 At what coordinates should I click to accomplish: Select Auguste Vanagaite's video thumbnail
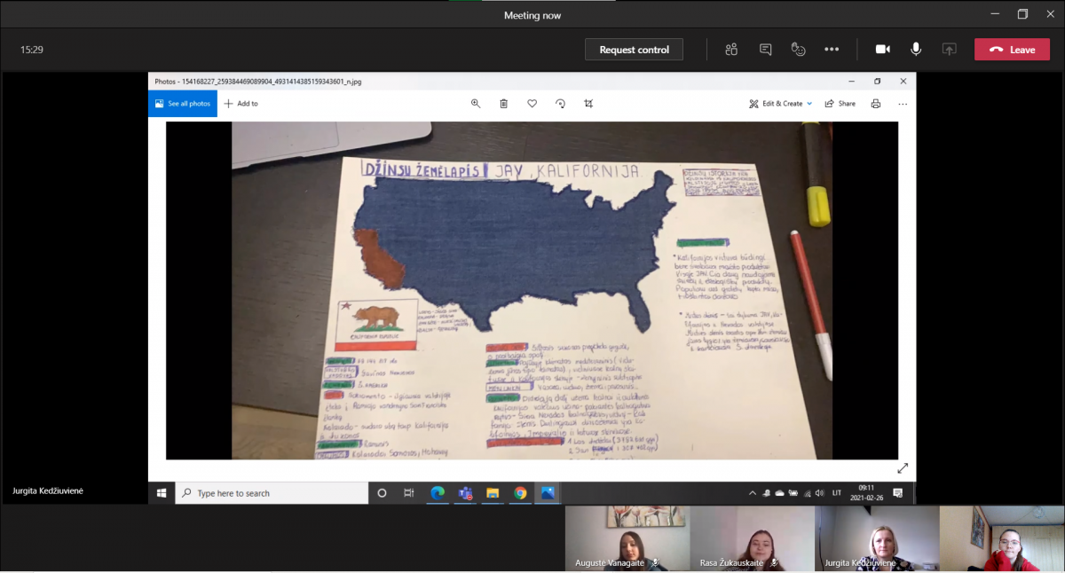click(x=627, y=539)
